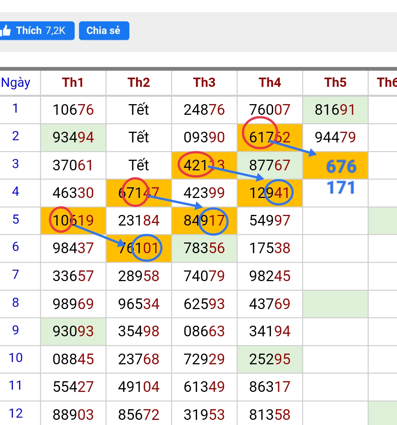
Task: Click the Tết cell in day 3 row
Action: (x=139, y=165)
